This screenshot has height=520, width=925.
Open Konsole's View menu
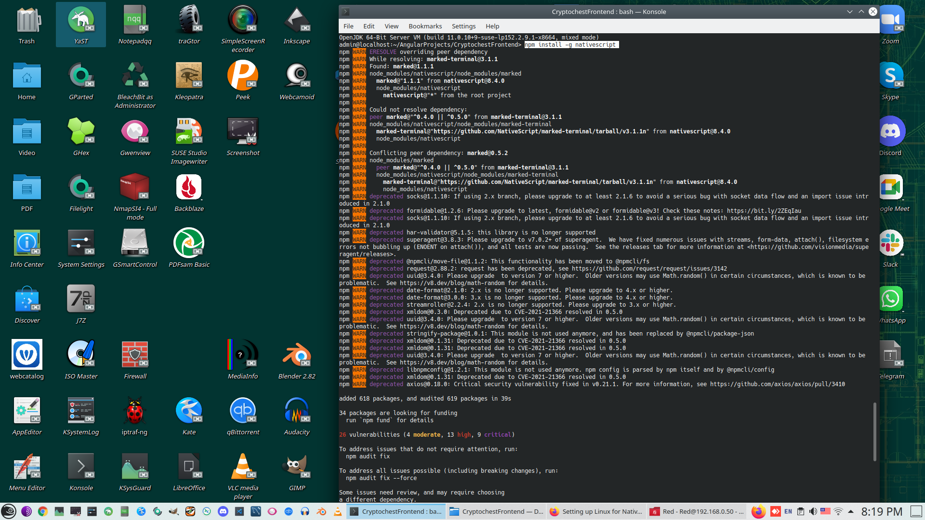click(391, 26)
